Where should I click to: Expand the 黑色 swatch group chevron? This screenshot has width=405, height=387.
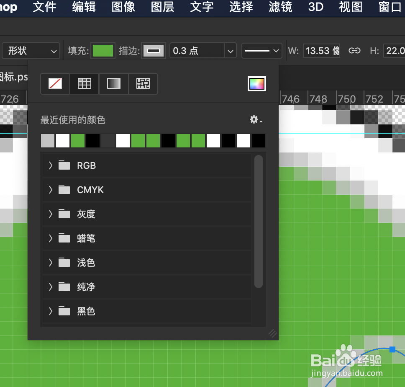(x=51, y=311)
